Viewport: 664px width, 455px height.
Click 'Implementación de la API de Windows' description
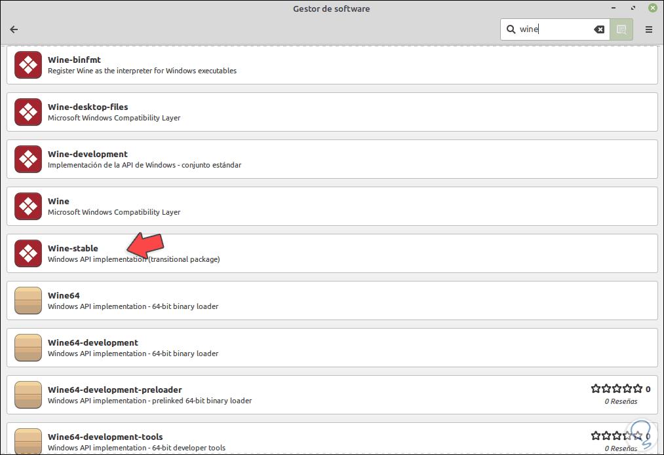(x=144, y=165)
